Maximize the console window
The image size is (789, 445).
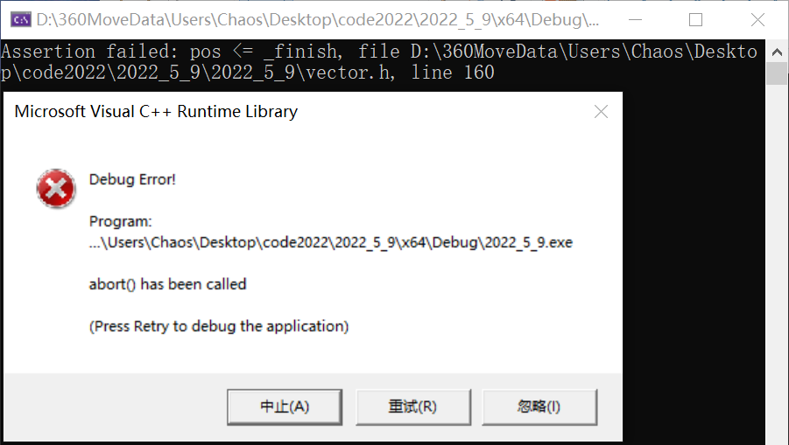coord(696,20)
